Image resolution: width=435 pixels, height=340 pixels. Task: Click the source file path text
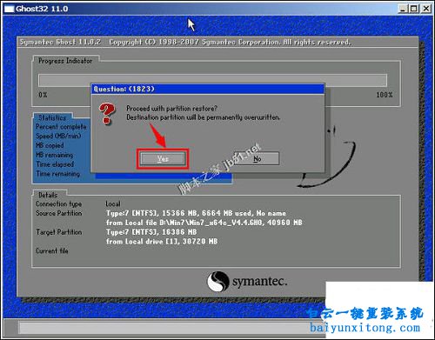pyautogui.click(x=204, y=223)
